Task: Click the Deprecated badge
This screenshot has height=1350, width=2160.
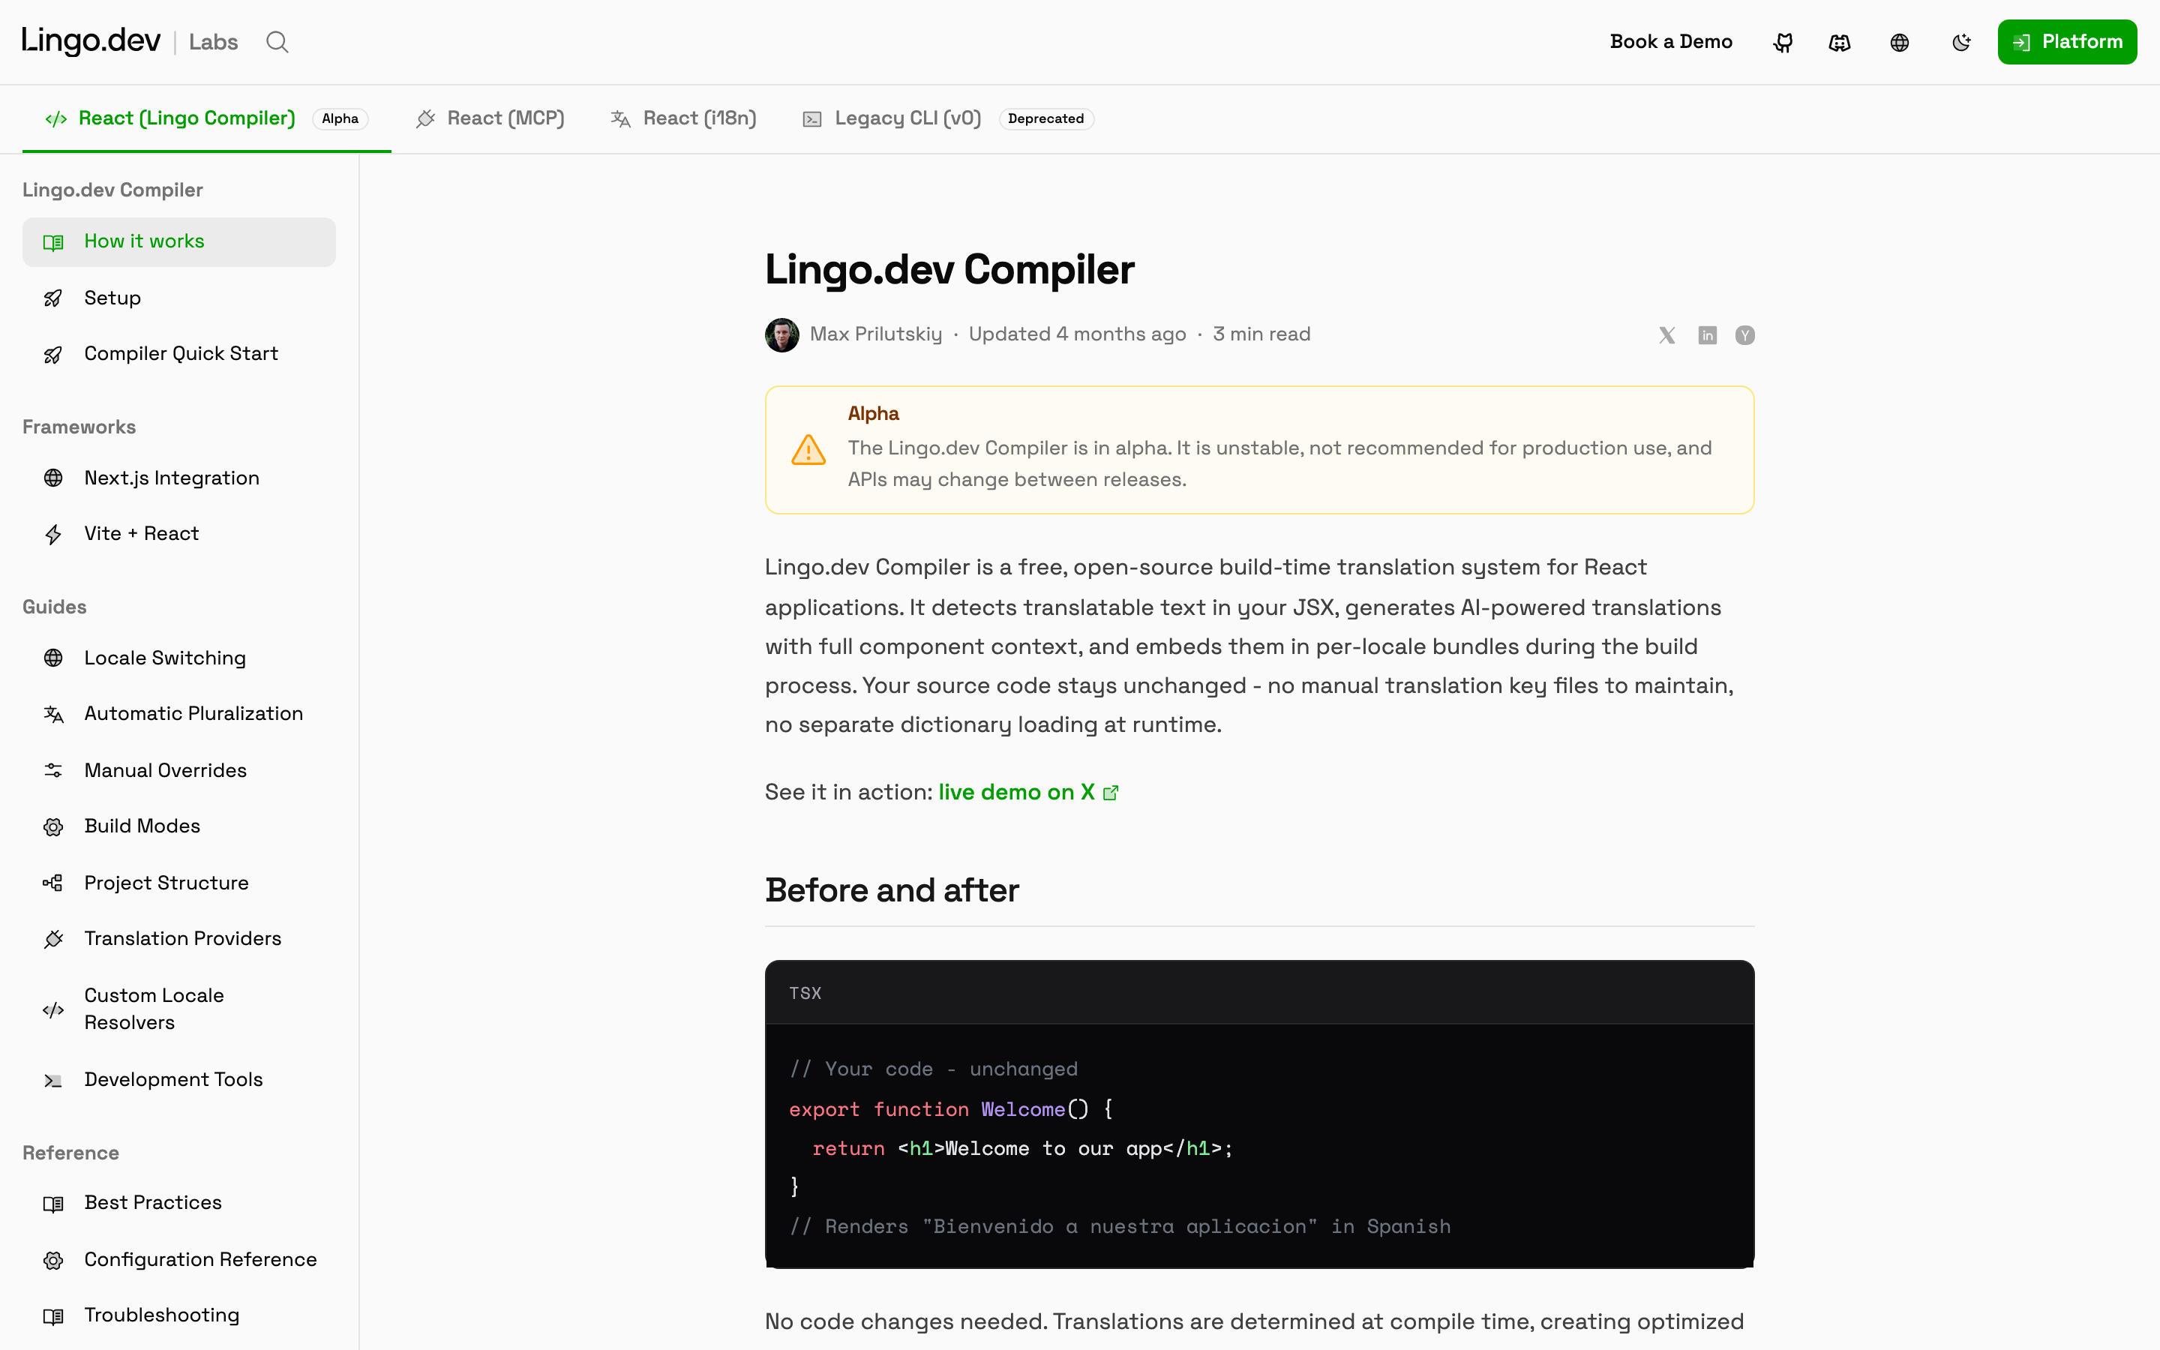Action: (x=1046, y=118)
